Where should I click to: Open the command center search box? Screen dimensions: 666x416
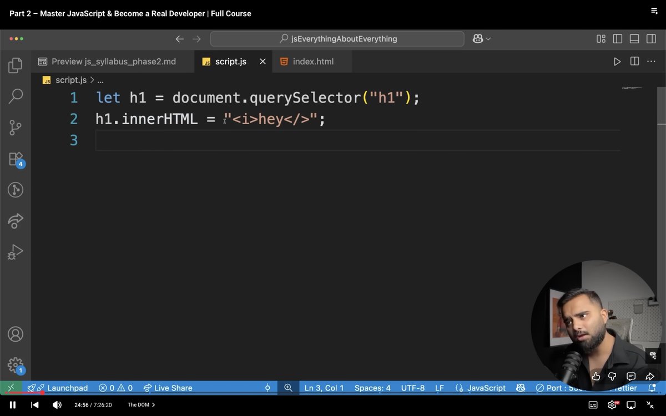pos(337,39)
